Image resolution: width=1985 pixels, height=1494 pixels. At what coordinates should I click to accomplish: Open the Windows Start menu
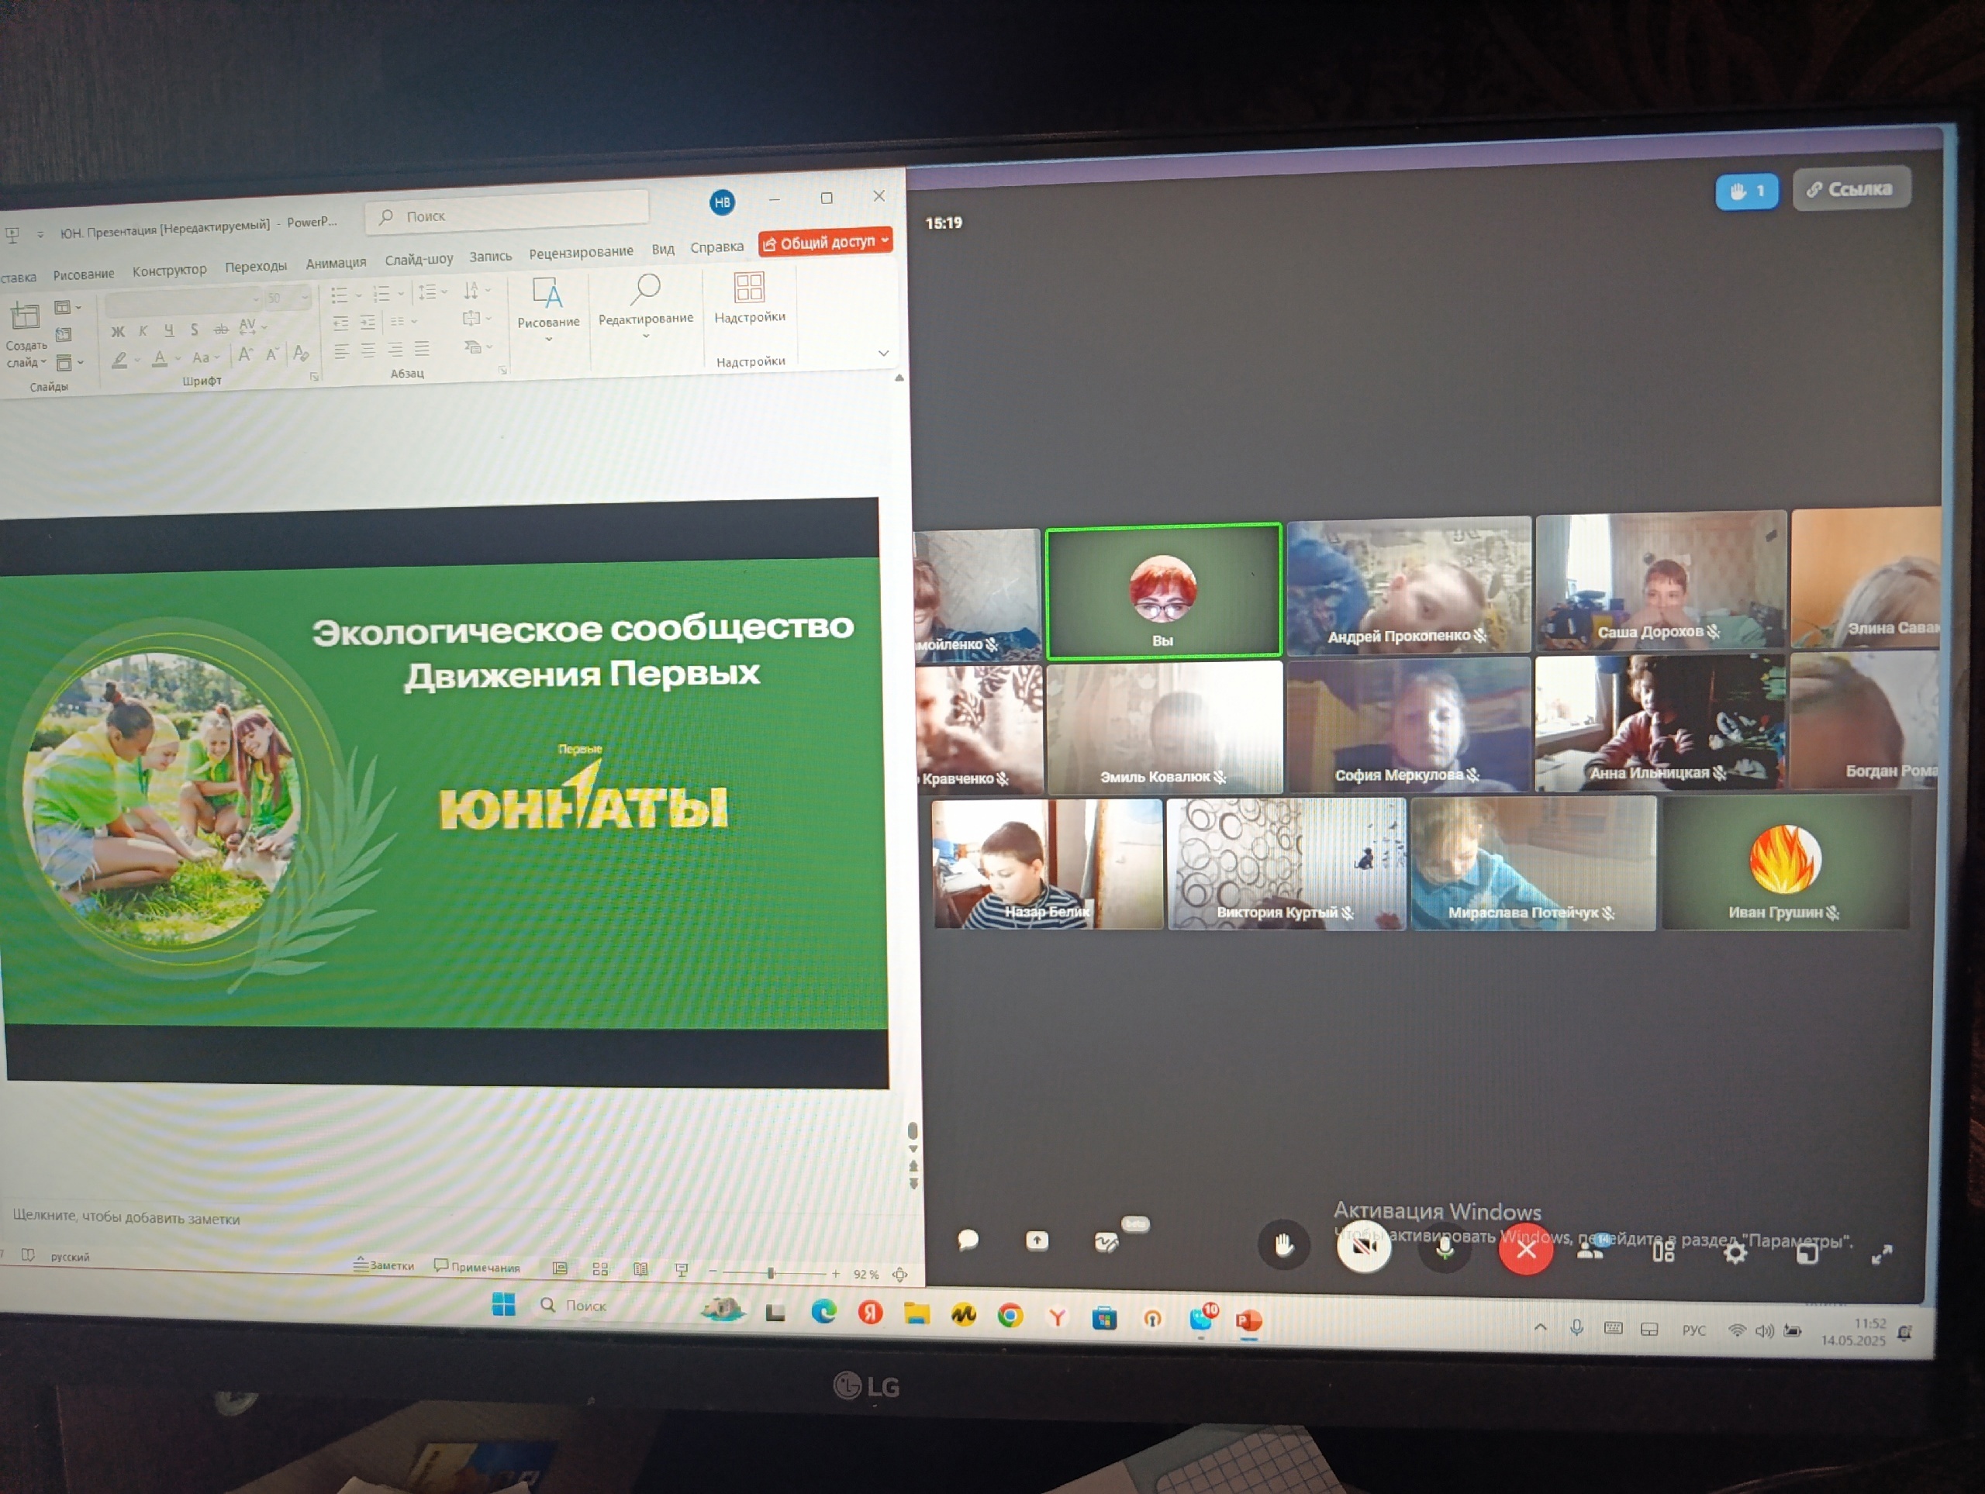coord(503,1305)
